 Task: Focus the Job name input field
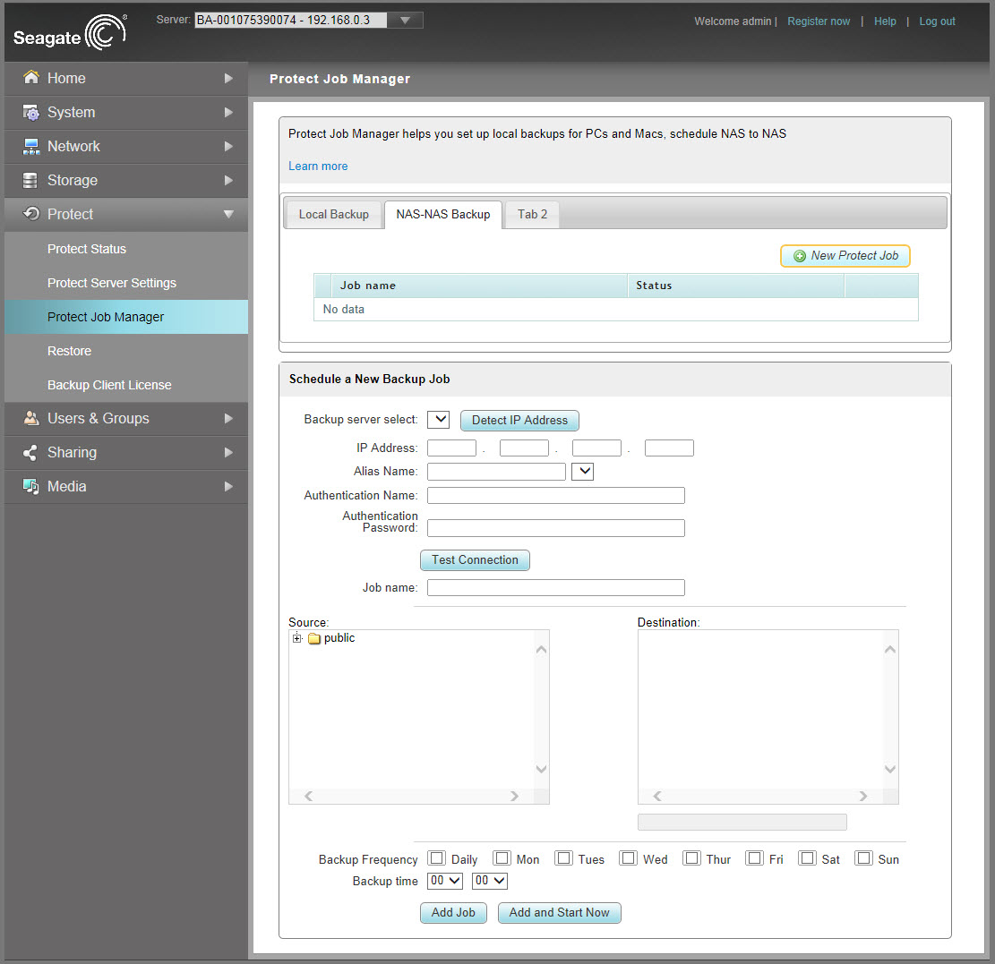click(x=556, y=587)
